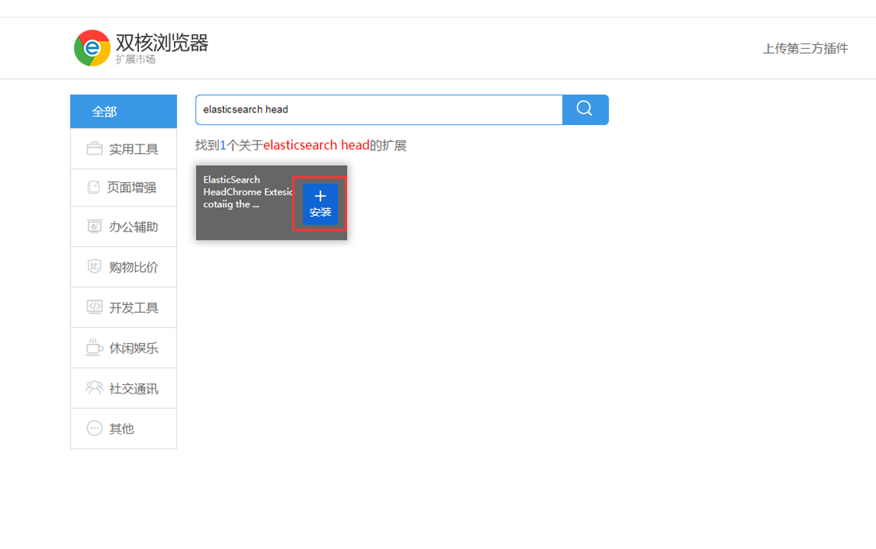Click the code monitor icon next to 开发工具

95,308
